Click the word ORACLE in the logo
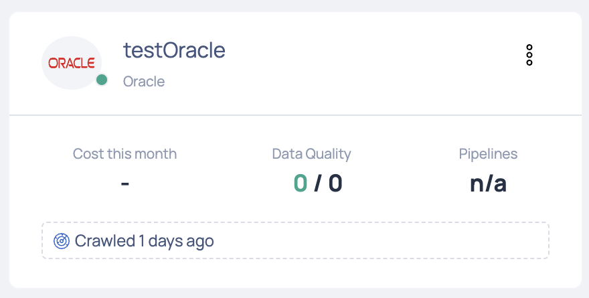 [x=72, y=63]
